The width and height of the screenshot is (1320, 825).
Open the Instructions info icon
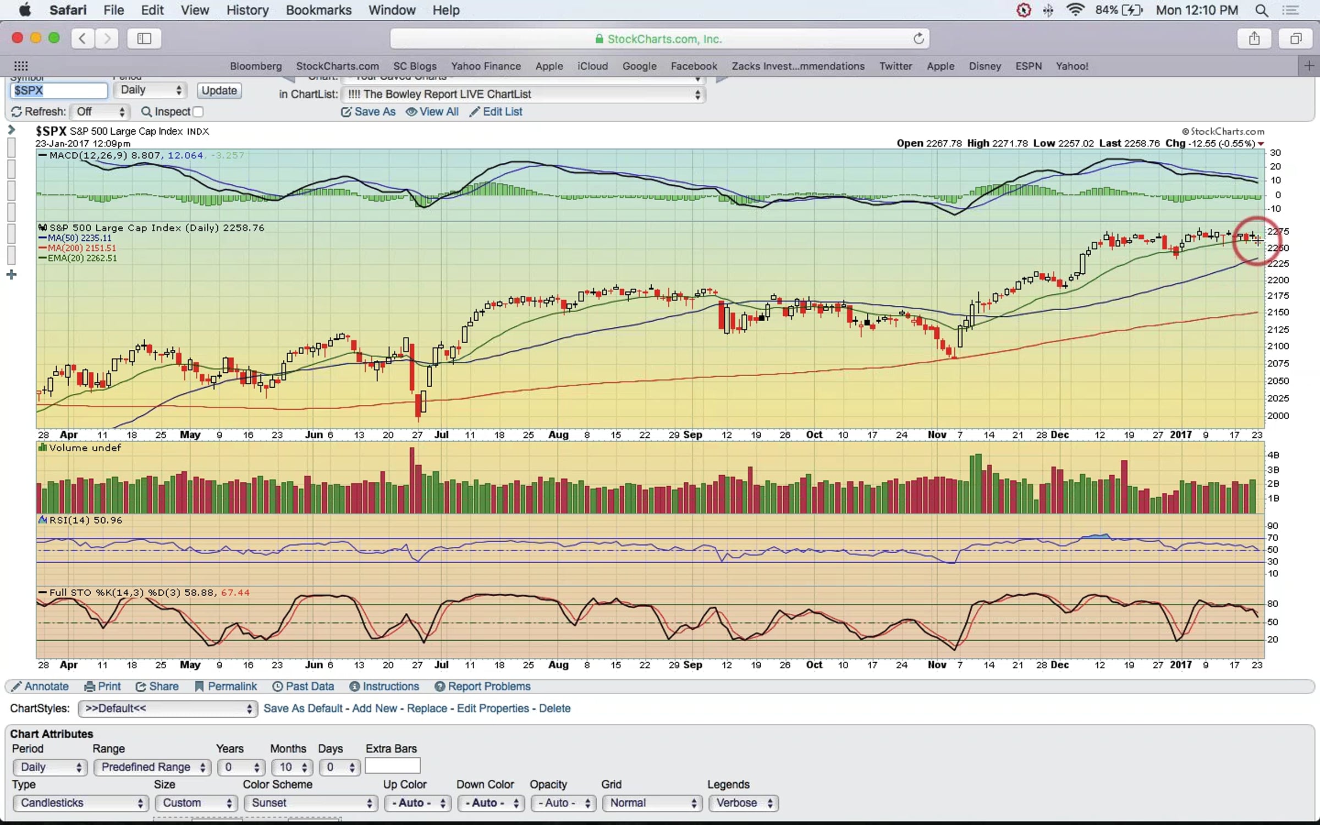coord(355,686)
